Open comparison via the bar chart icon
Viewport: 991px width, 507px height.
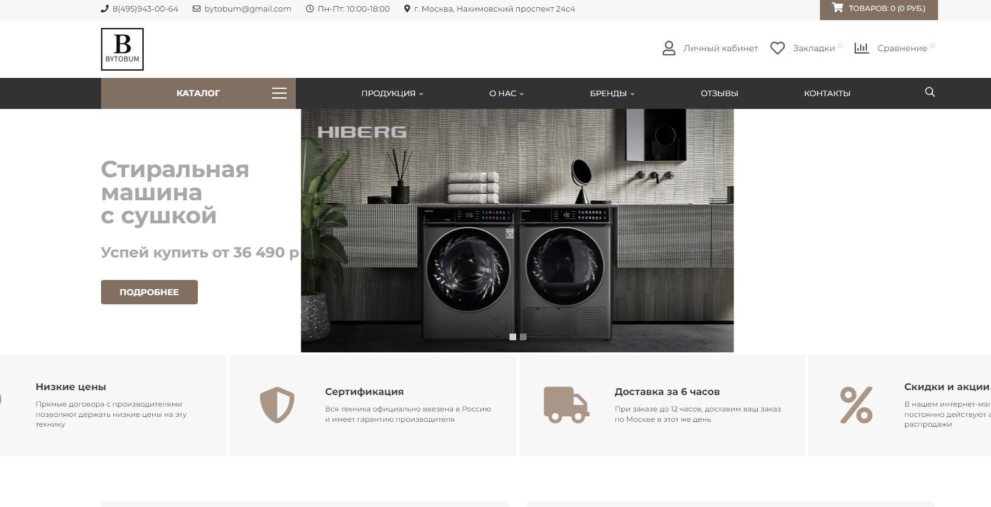pos(861,47)
